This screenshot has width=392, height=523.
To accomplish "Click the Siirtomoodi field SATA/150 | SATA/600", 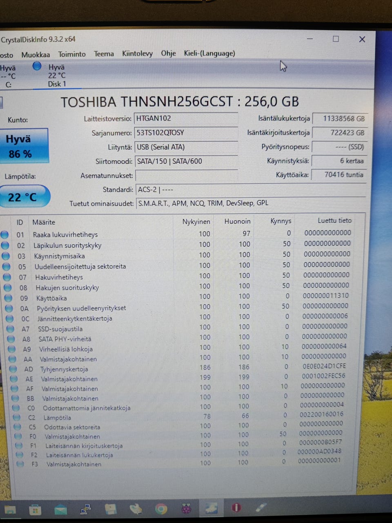I will coord(186,161).
